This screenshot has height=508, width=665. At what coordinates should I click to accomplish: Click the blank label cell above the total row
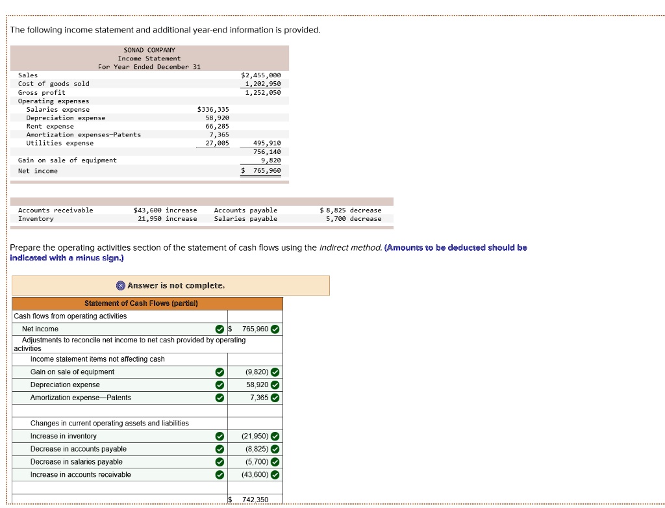(120, 487)
